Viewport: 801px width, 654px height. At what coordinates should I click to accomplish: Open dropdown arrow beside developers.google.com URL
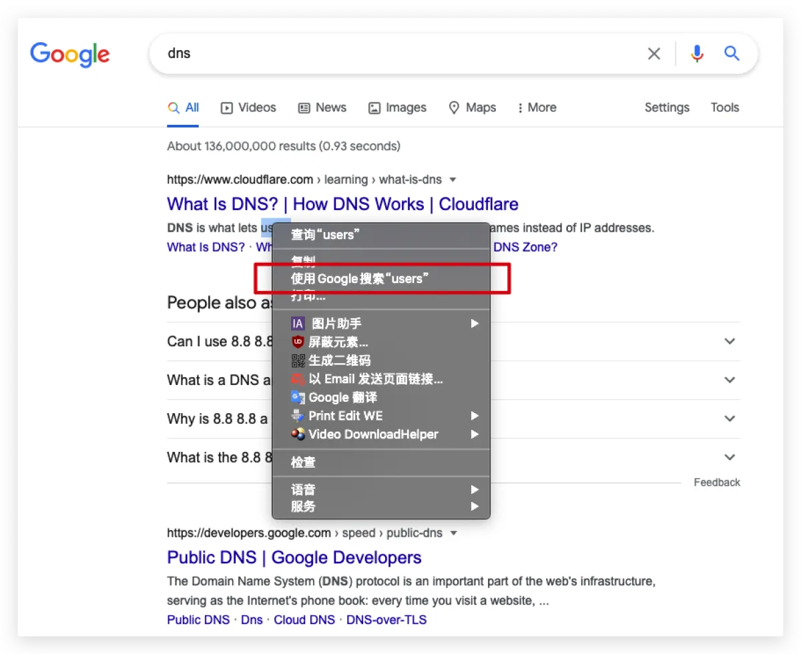(453, 533)
